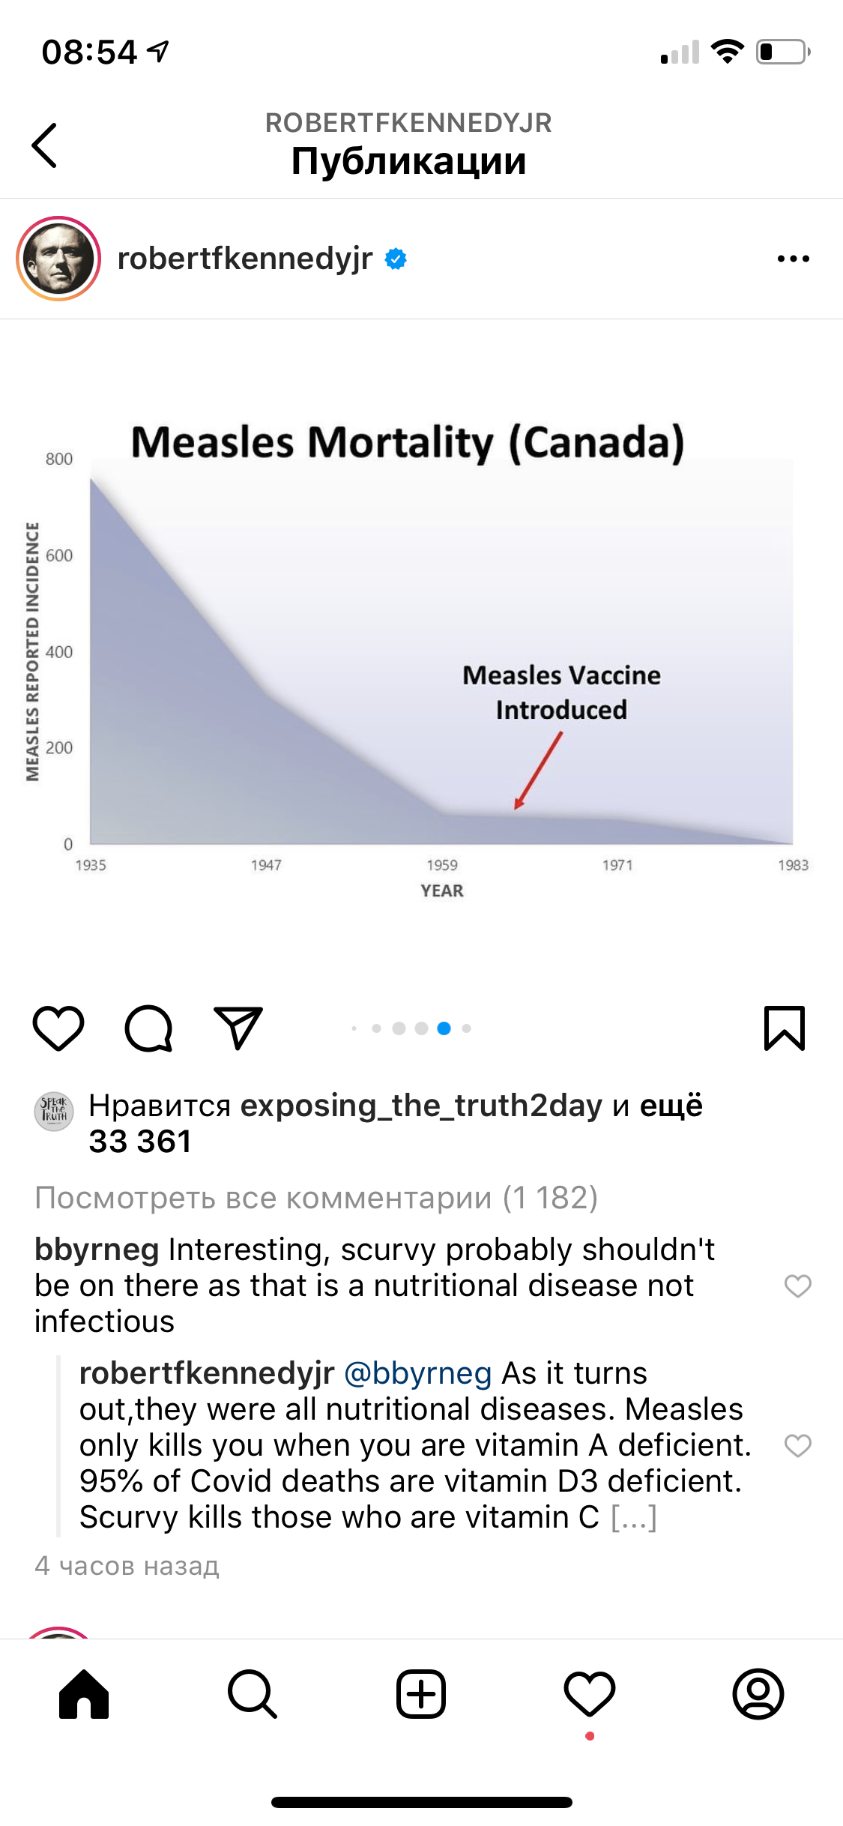
Task: Expand truncated reply via [...] marker
Action: coord(634,1517)
